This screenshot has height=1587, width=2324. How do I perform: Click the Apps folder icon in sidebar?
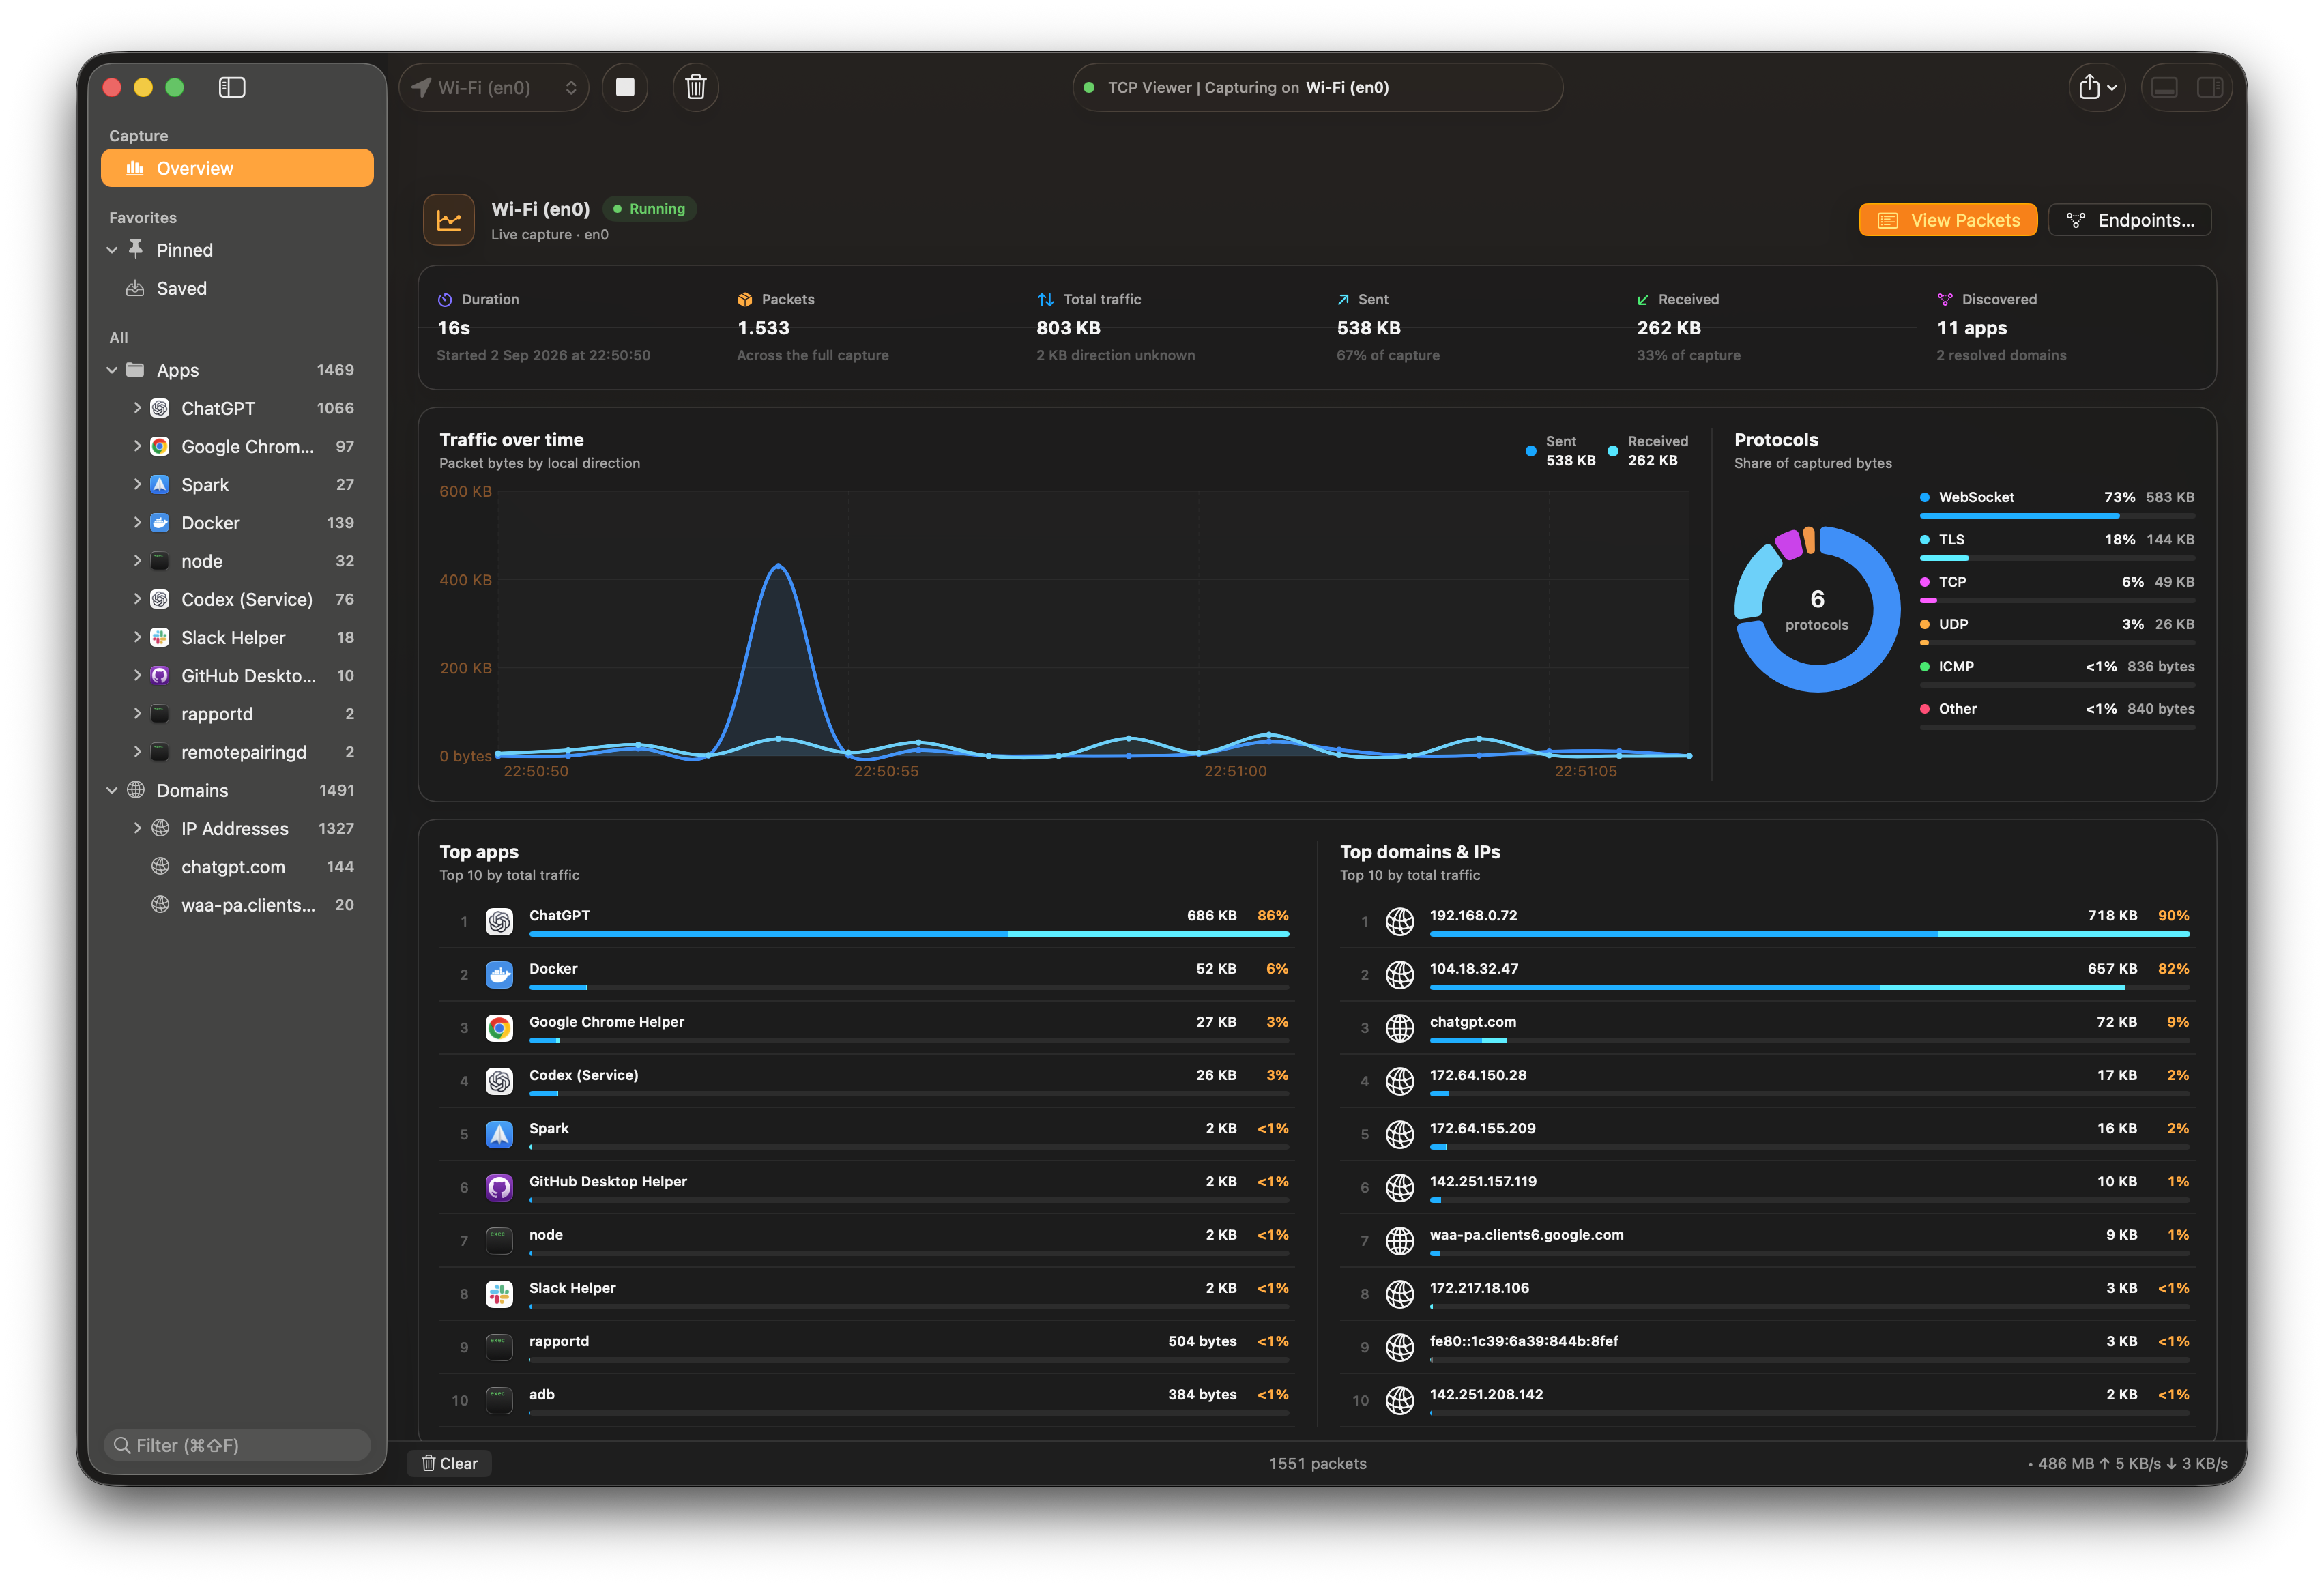(x=135, y=370)
